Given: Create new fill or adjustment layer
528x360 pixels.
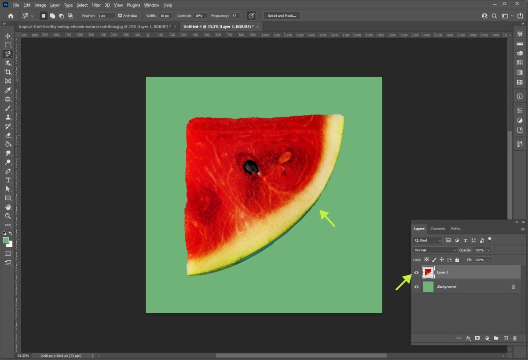Looking at the screenshot, I should pyautogui.click(x=487, y=338).
